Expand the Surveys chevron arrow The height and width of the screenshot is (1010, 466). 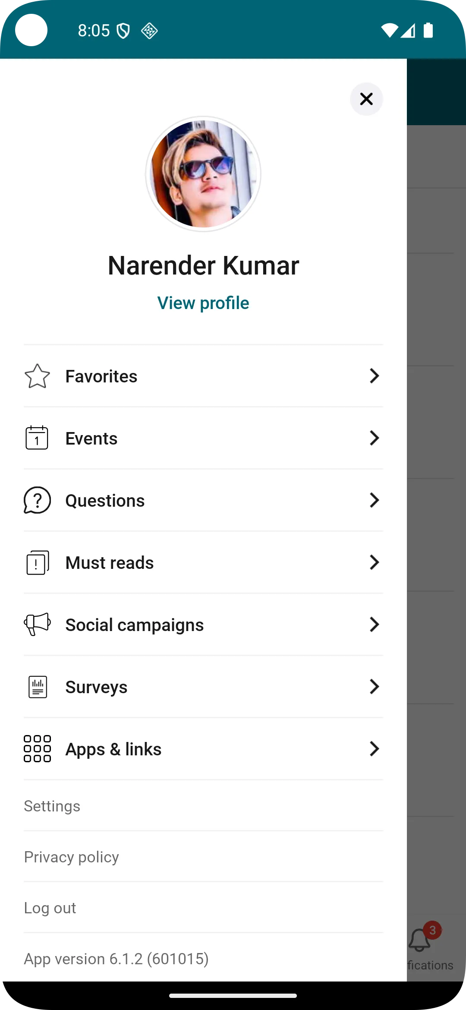point(374,687)
